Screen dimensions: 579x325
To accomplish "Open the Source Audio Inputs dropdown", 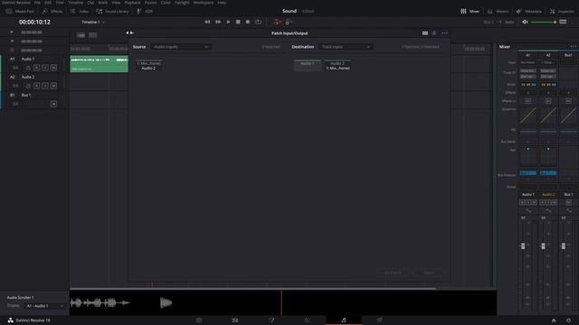I will tap(181, 47).
